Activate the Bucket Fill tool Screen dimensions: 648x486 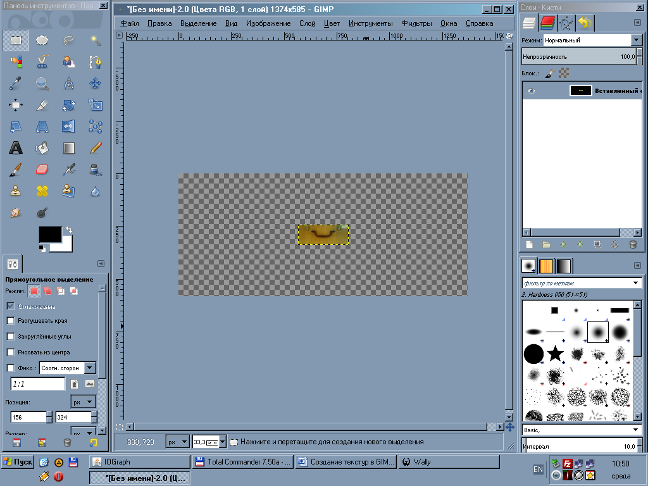tap(42, 148)
